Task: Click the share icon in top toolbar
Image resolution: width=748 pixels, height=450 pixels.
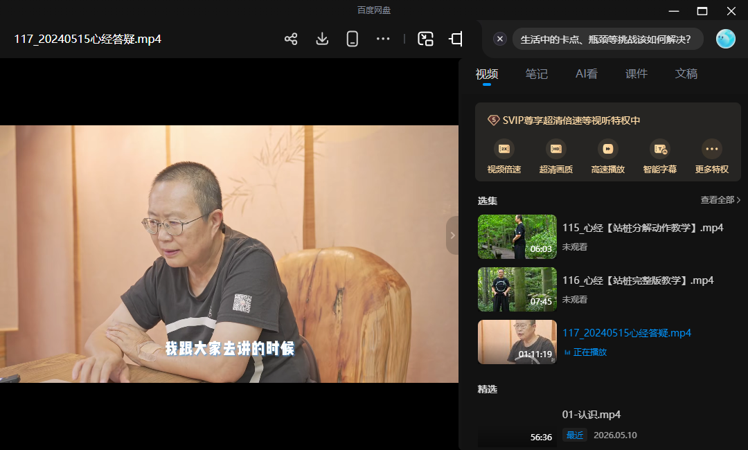Action: [291, 39]
